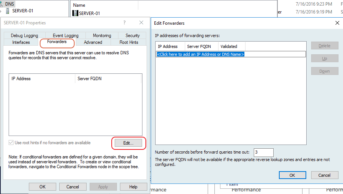Open the Event Logging tab
The height and width of the screenshot is (194, 343).
(x=66, y=35)
